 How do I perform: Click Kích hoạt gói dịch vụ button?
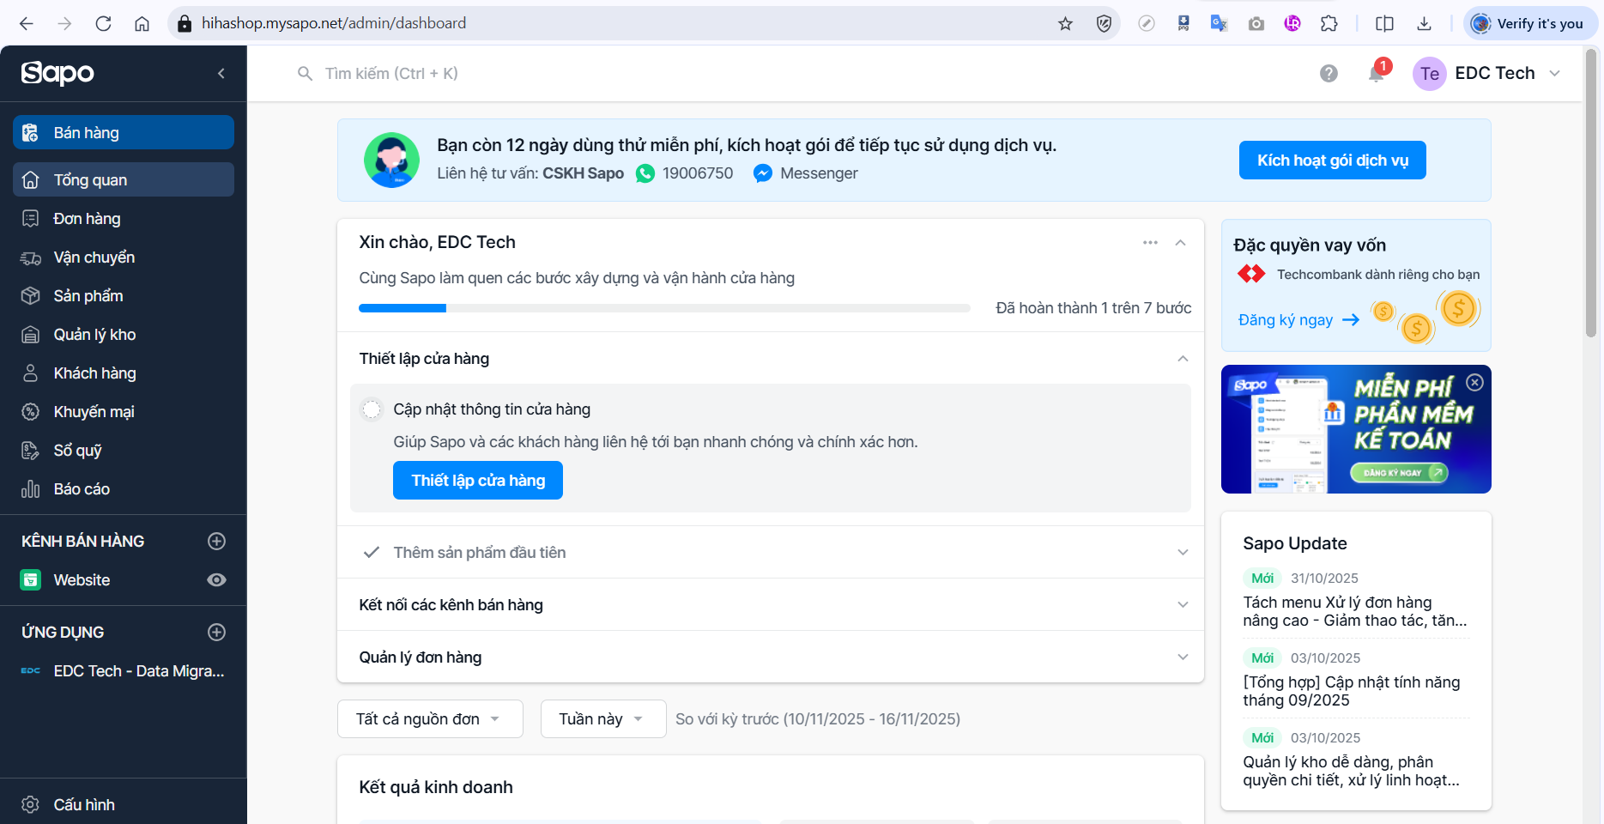(x=1332, y=161)
